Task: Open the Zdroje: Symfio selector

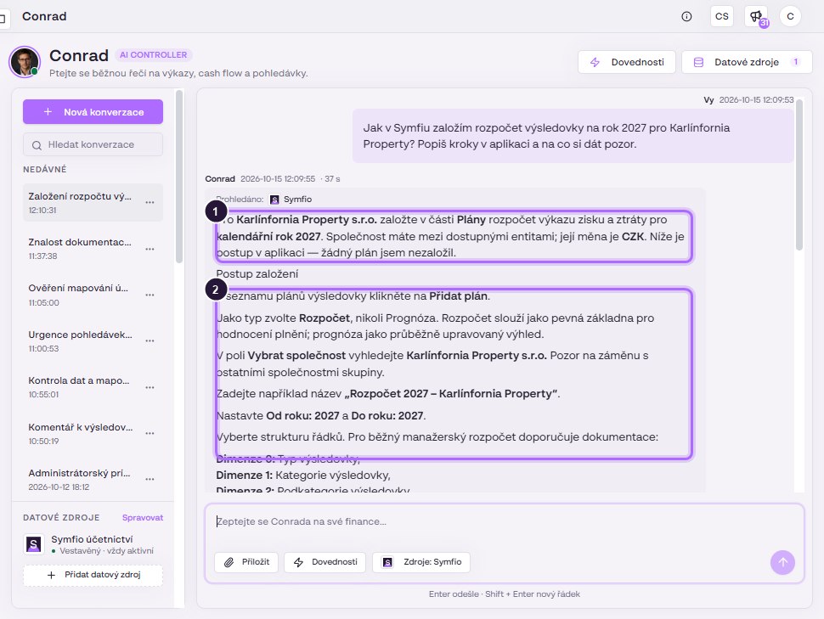Action: click(x=421, y=562)
